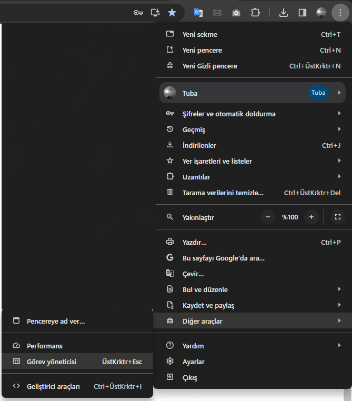Viewport: 352px width, 401px height.
Task: Click the star icon beside Yer işaretleri ve listeler
Action: tap(170, 161)
